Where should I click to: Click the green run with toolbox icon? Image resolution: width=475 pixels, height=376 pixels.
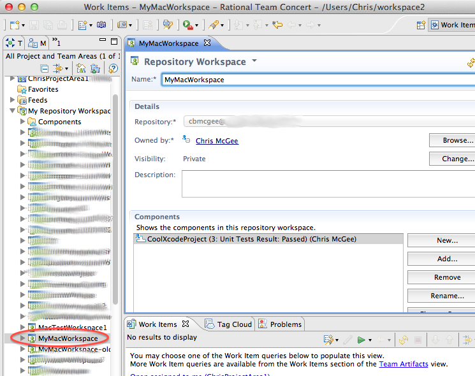coord(188,25)
